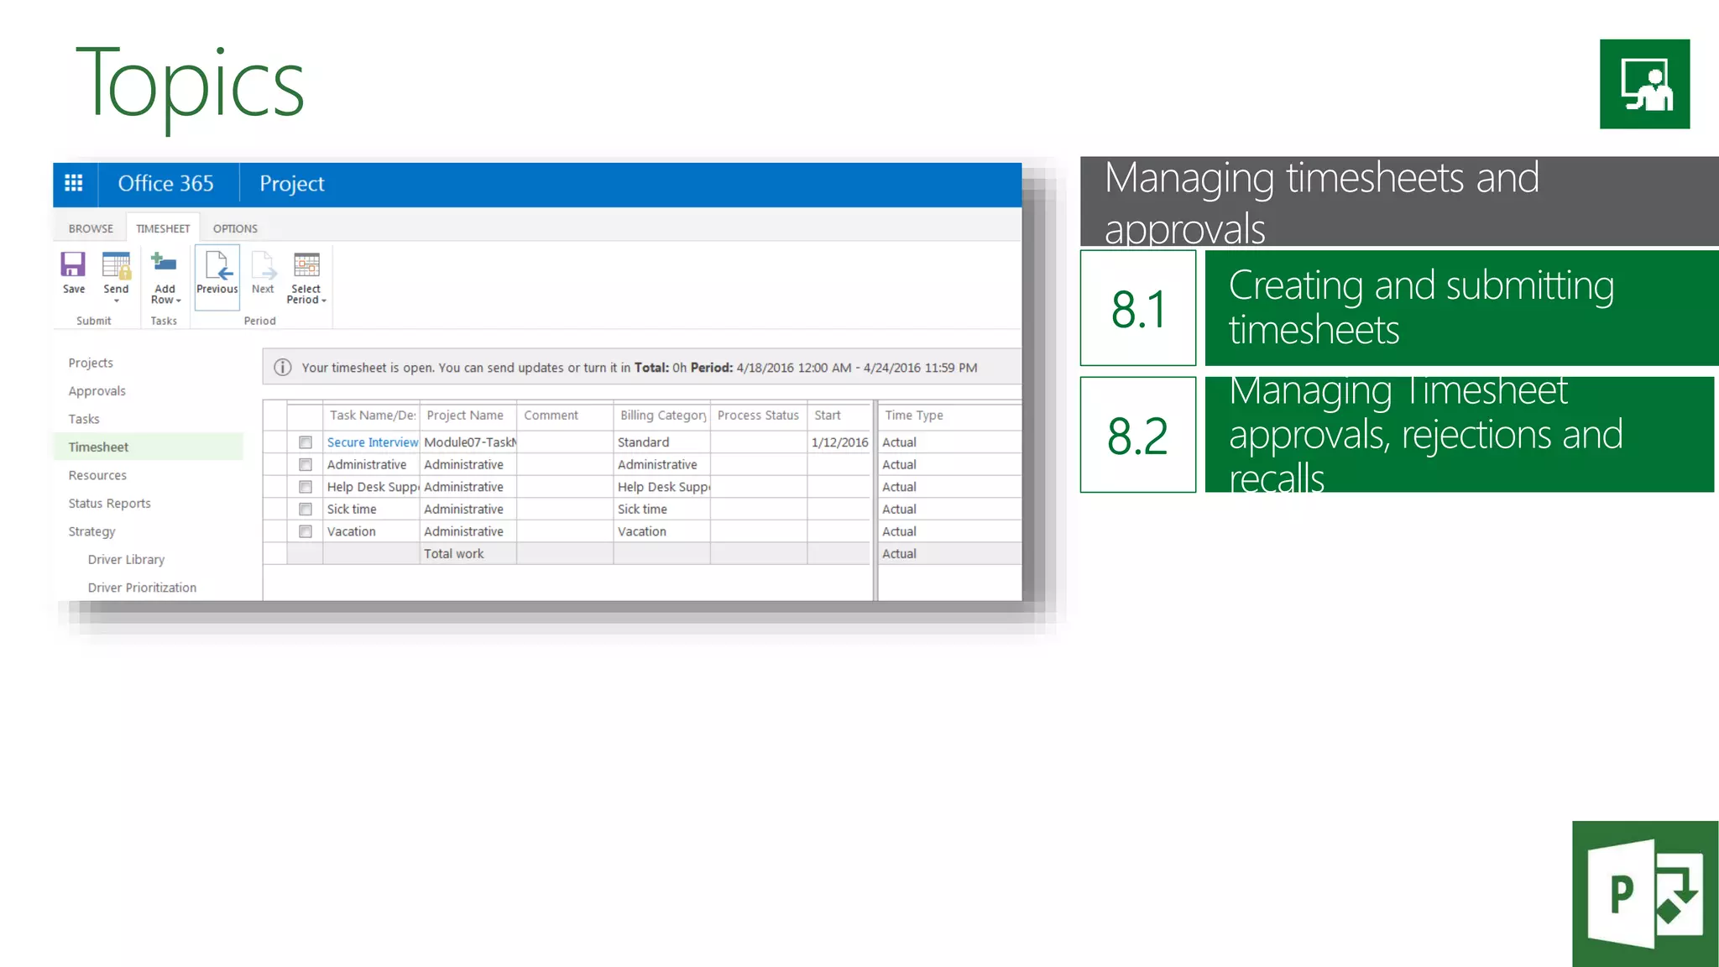
Task: Check the Help Desk Support row checkbox
Action: [306, 487]
